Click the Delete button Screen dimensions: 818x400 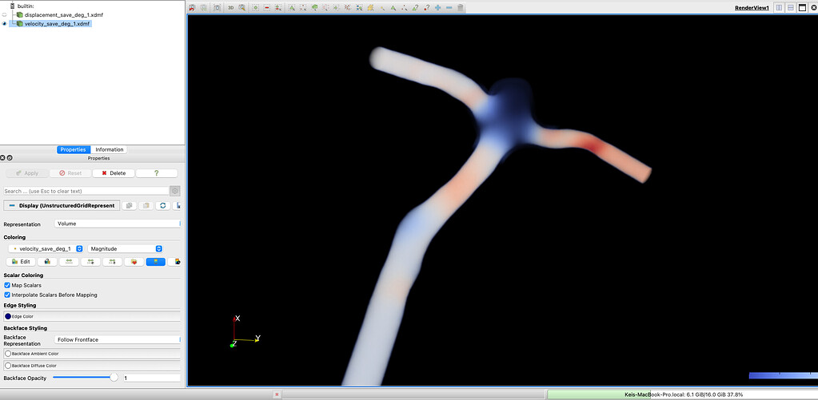click(114, 173)
